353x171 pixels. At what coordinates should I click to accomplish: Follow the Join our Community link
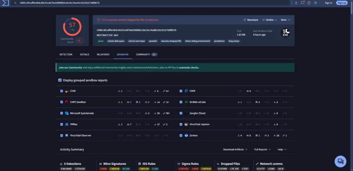(x=70, y=68)
